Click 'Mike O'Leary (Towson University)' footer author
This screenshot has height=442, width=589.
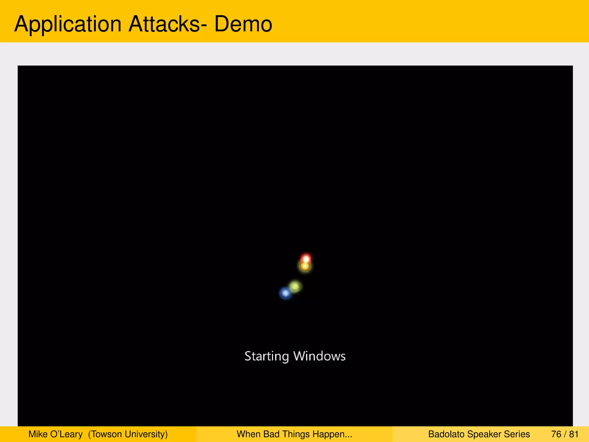pos(98,434)
